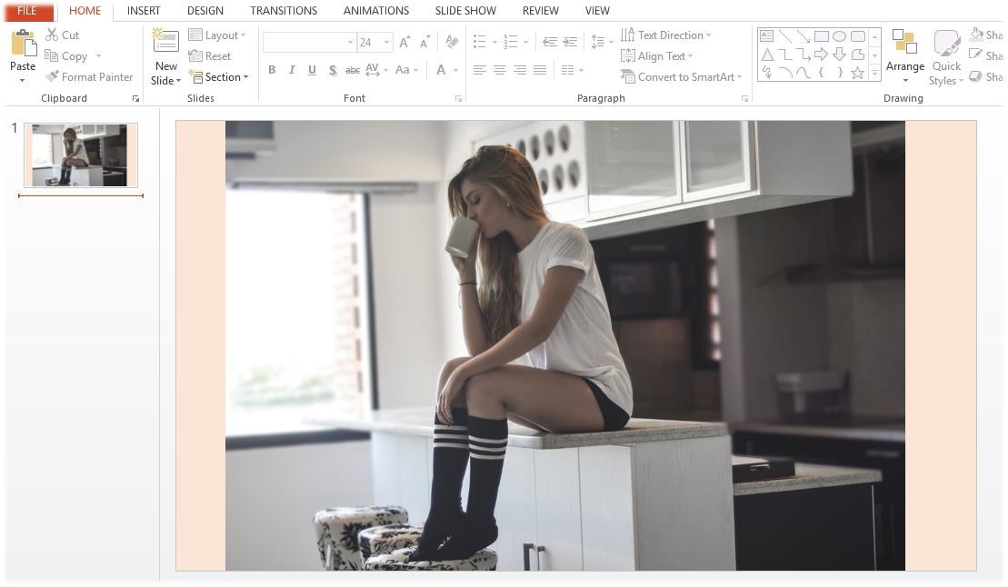Toggle Strikethrough formatting
Image resolution: width=1008 pixels, height=587 pixels.
click(353, 70)
